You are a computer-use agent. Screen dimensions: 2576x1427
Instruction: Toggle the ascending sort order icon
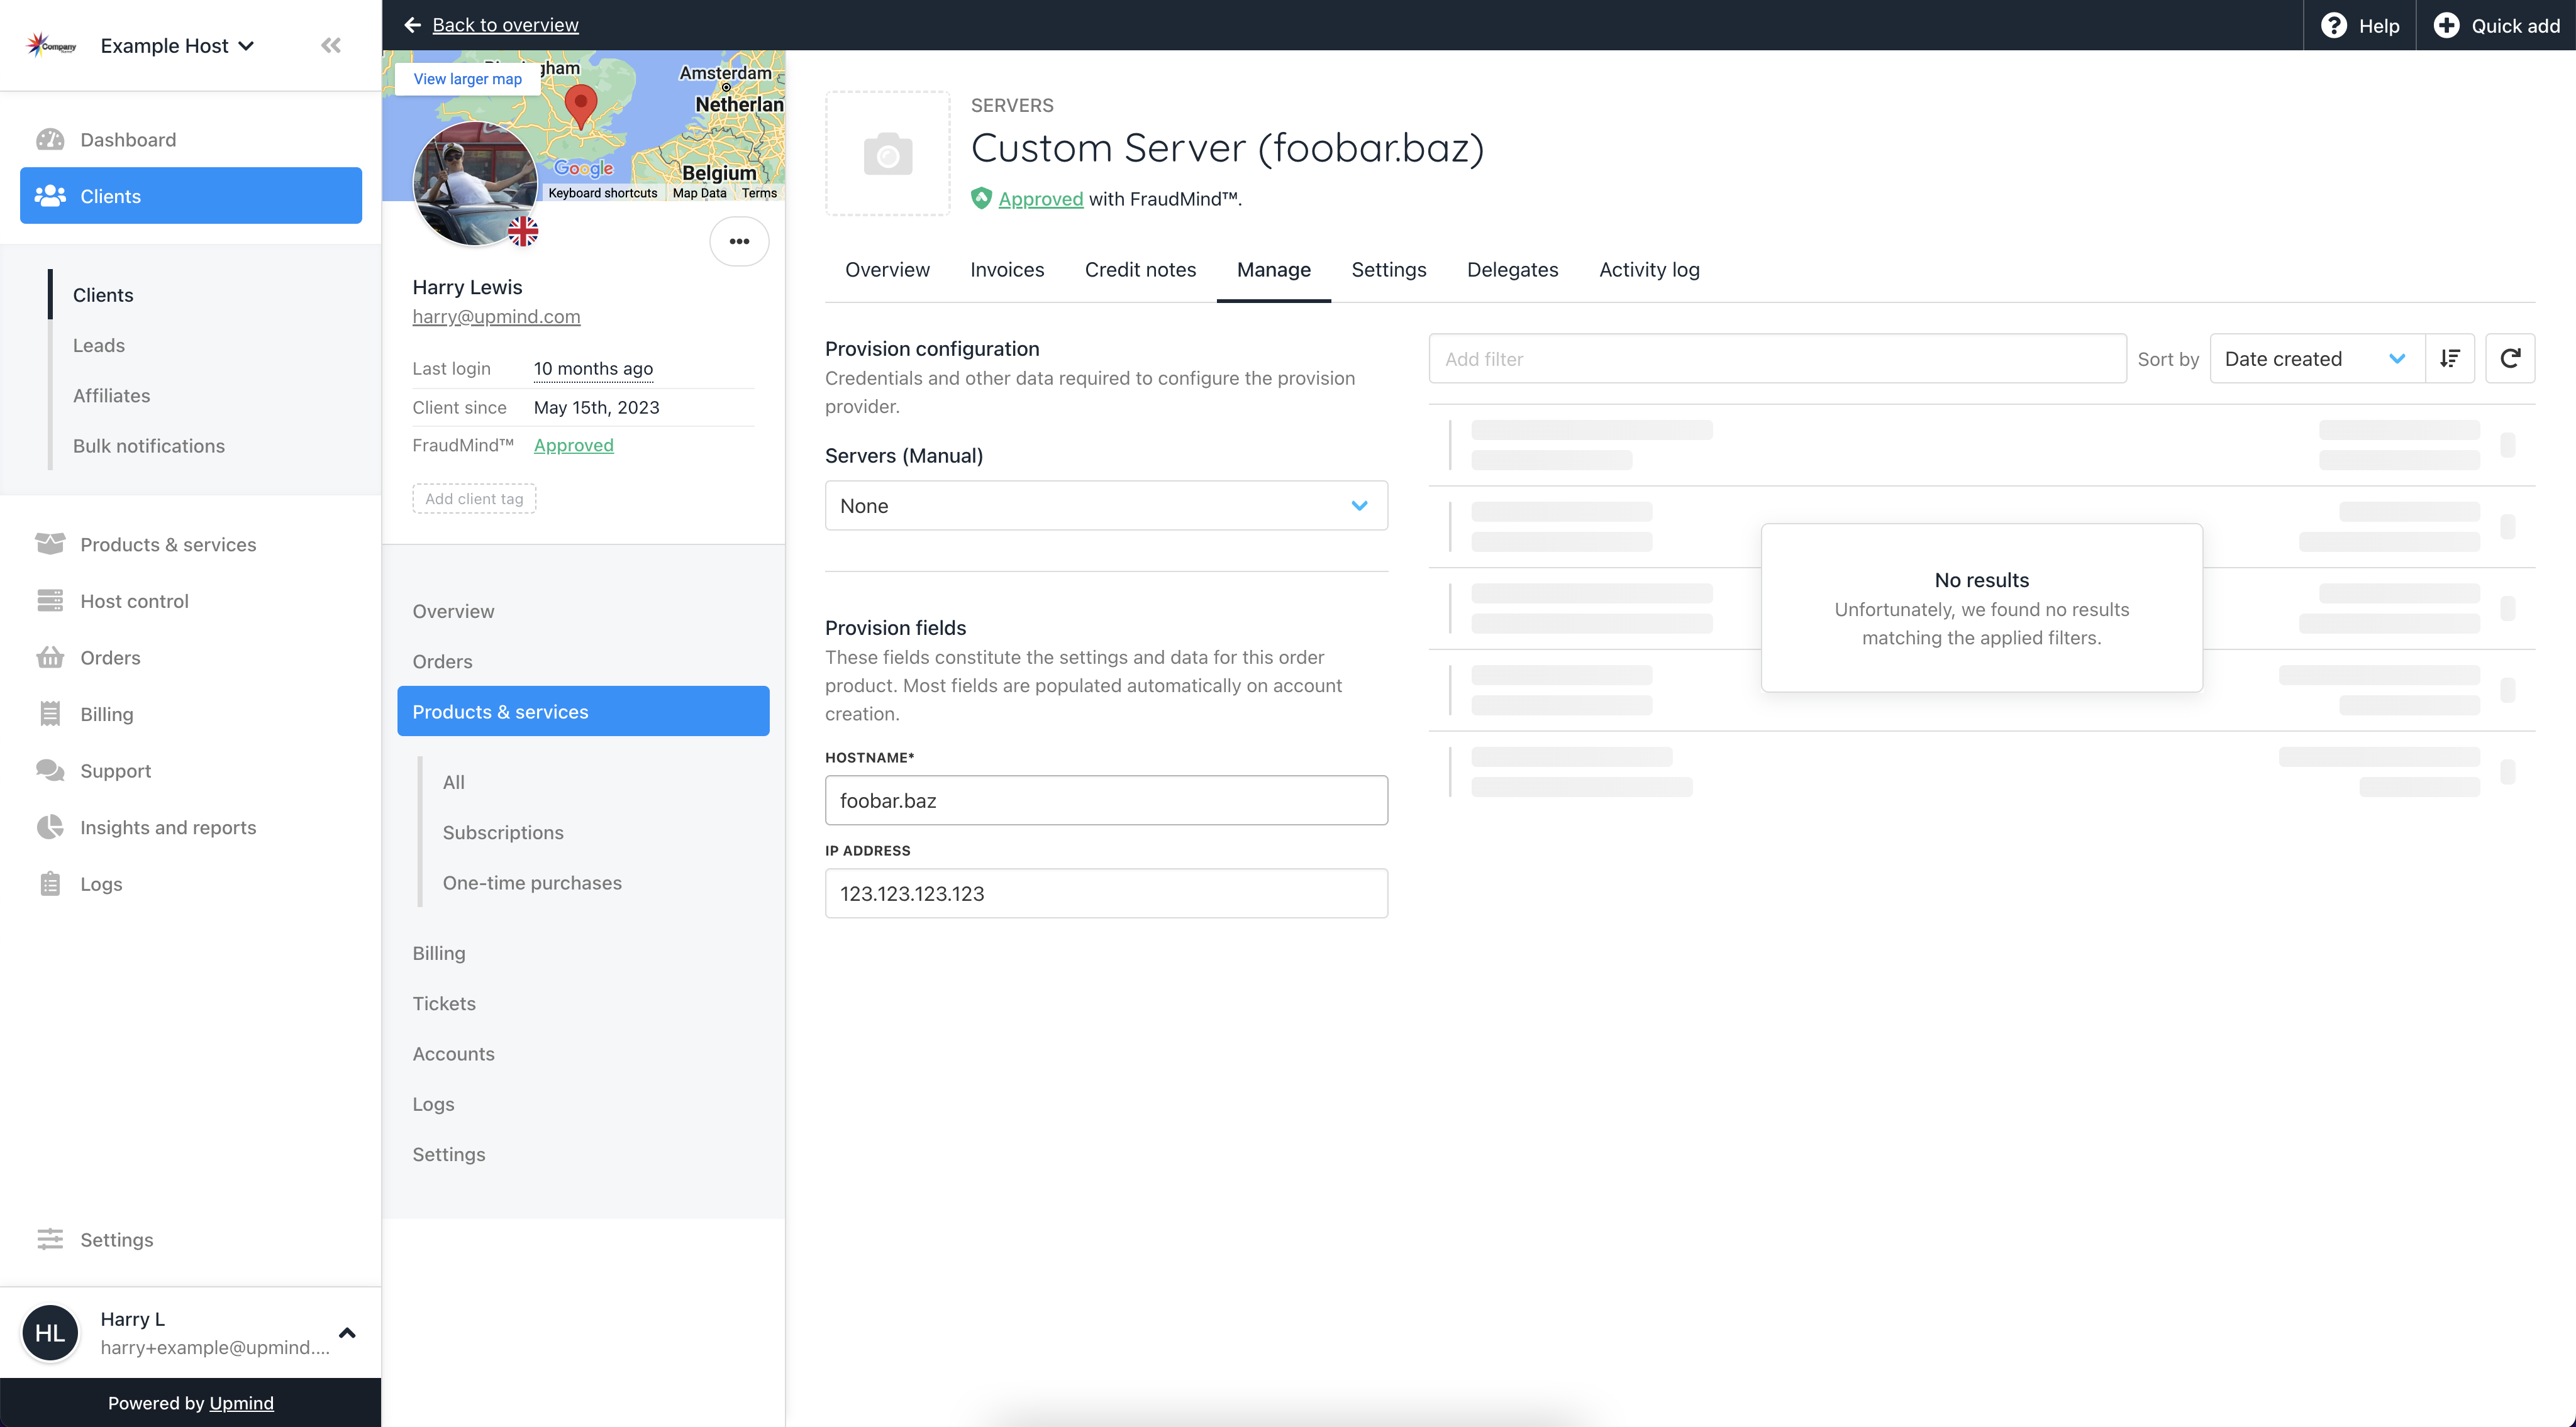coord(2450,357)
